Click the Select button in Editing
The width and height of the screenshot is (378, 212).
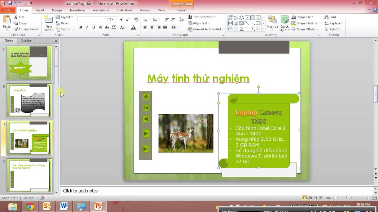coord(333,29)
